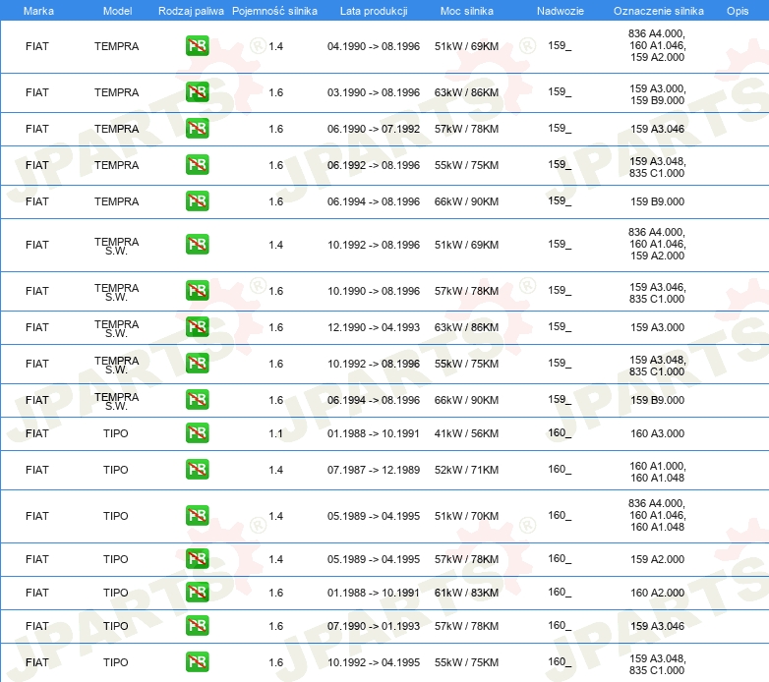Click the Lata produkcji column header
This screenshot has height=682, width=769.
(374, 11)
